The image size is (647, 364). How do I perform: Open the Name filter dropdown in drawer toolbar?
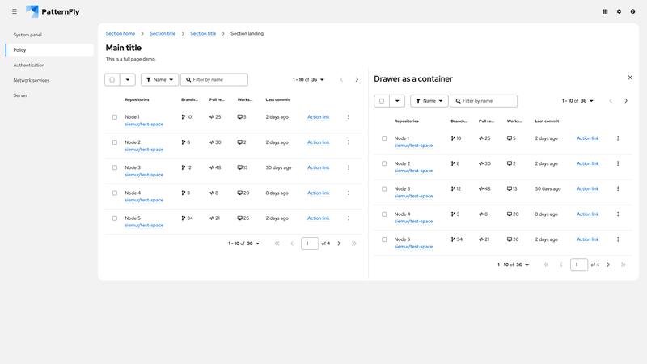(429, 101)
